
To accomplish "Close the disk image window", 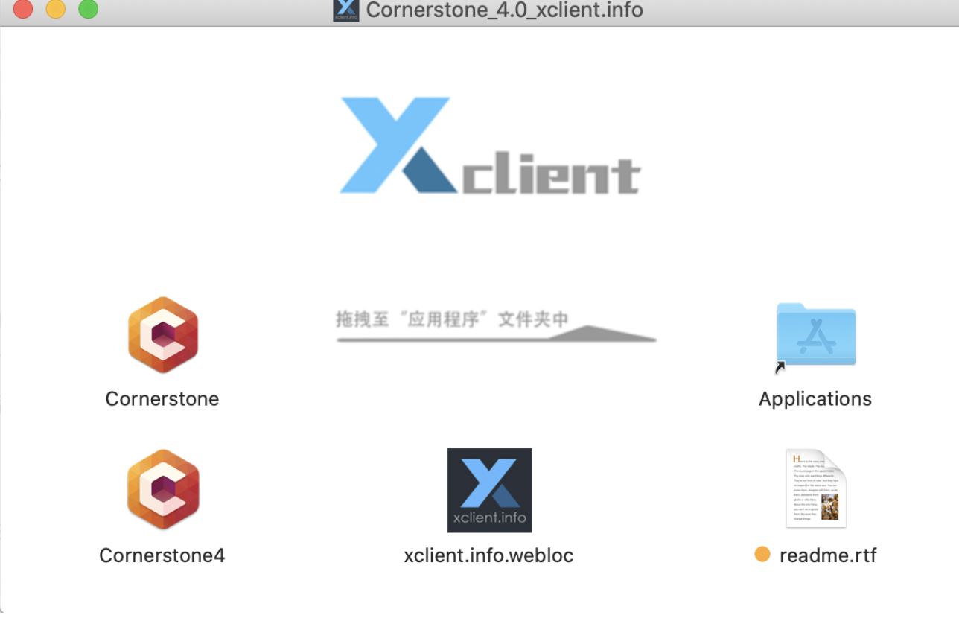I will 24,10.
